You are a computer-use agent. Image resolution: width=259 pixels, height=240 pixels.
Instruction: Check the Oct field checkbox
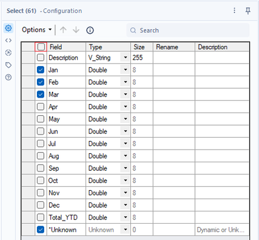click(x=41, y=180)
